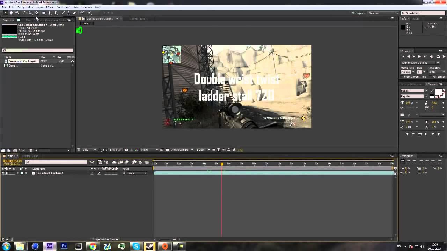Image resolution: width=447 pixels, height=251 pixels.
Task: Click the current time indicator in timeline ruler
Action: point(222,164)
